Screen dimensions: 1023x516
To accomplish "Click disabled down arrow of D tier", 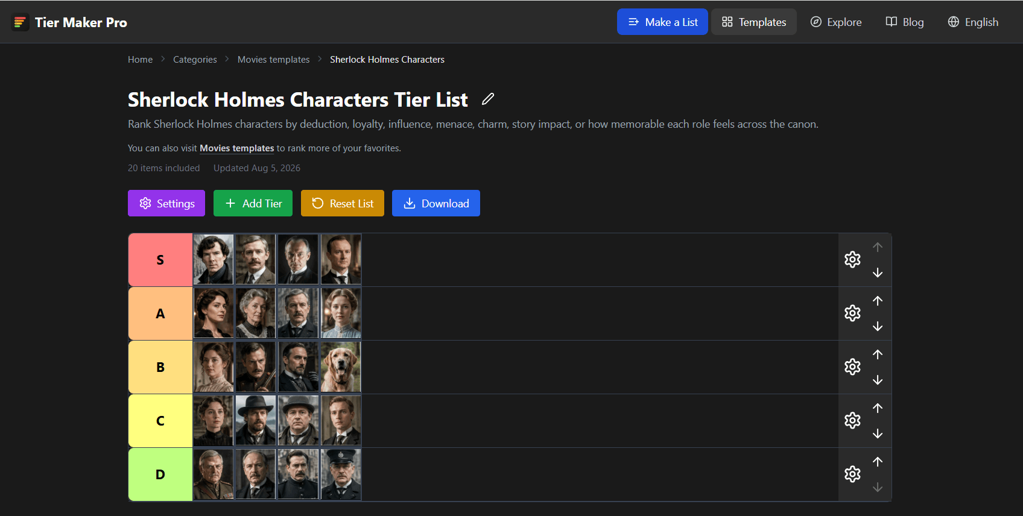I will (x=878, y=488).
